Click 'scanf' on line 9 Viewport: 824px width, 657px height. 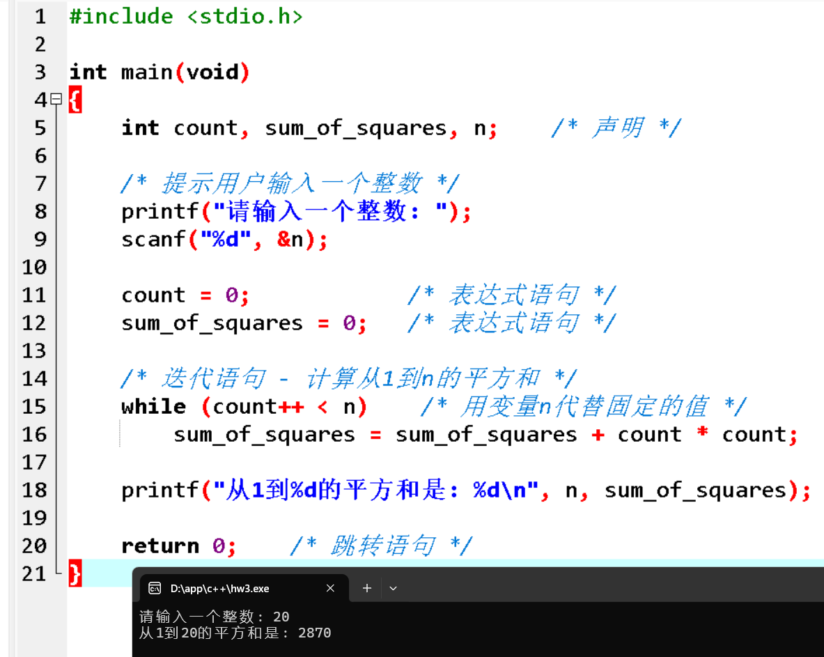pyautogui.click(x=153, y=240)
